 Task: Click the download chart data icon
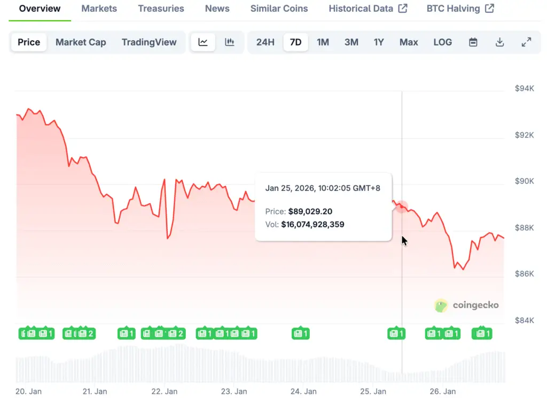[499, 42]
